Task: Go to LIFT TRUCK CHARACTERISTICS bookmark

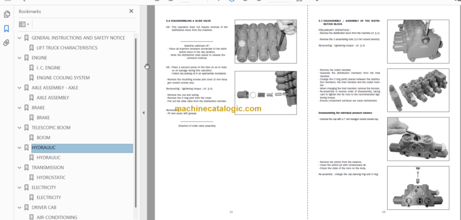Action: tap(67, 48)
